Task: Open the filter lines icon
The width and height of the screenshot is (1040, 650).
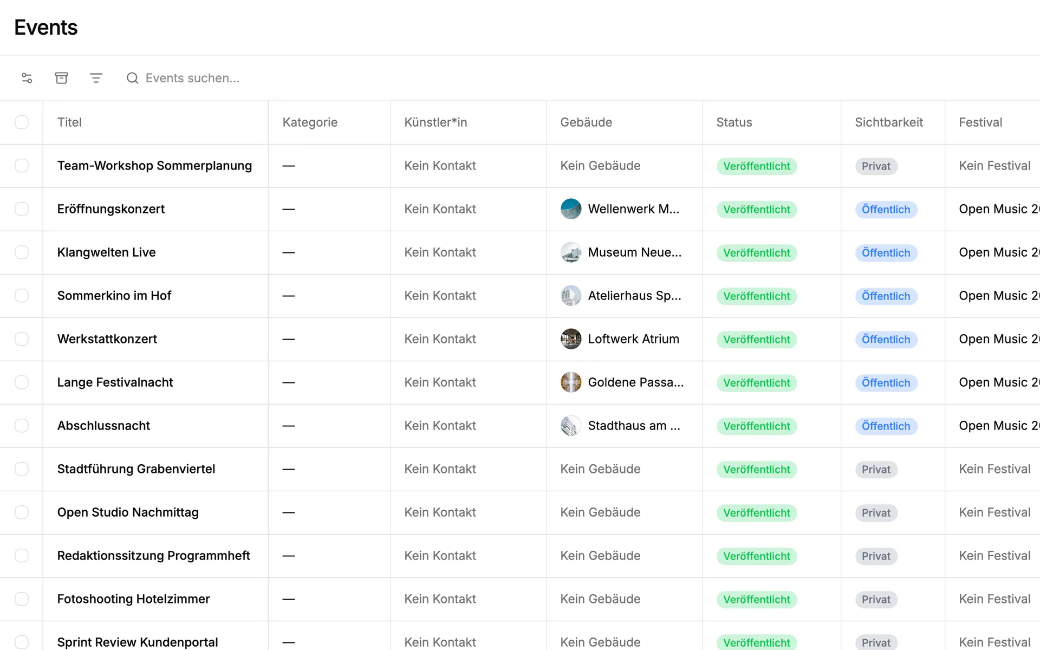Action: [x=96, y=78]
